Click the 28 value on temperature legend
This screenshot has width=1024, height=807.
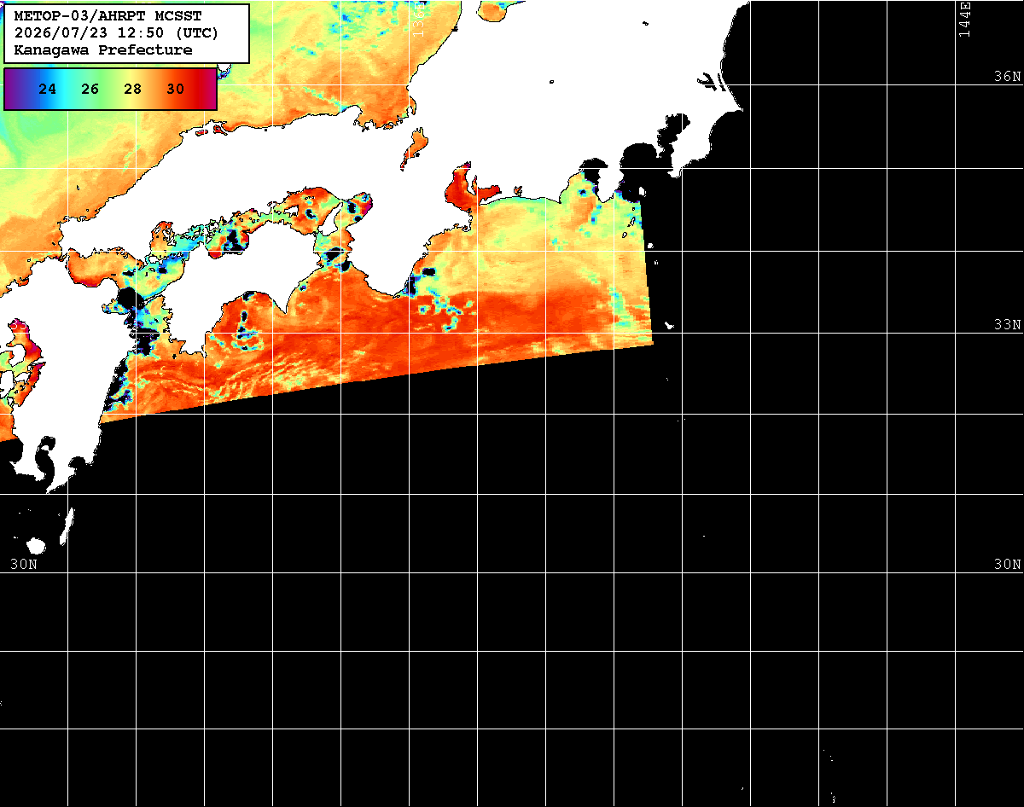pyautogui.click(x=132, y=89)
